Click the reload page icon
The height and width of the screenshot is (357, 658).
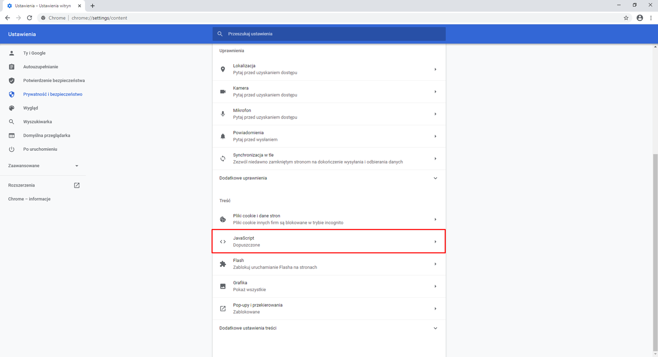pos(29,18)
